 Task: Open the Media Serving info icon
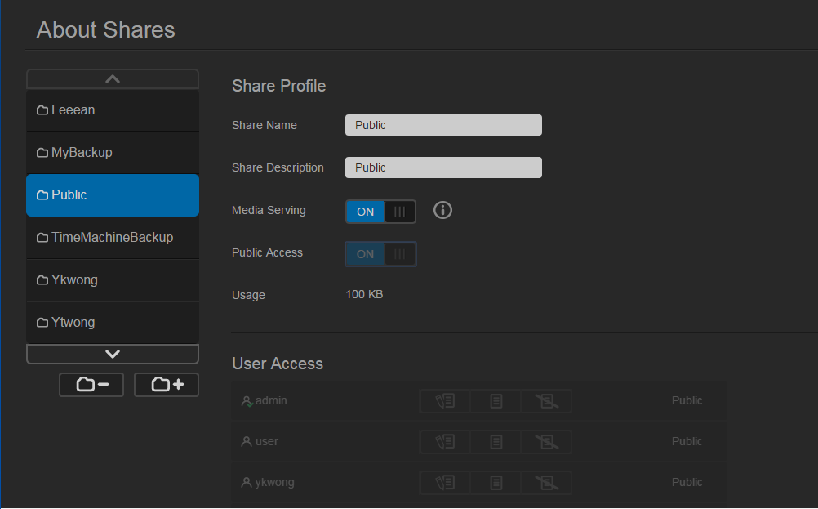click(442, 211)
